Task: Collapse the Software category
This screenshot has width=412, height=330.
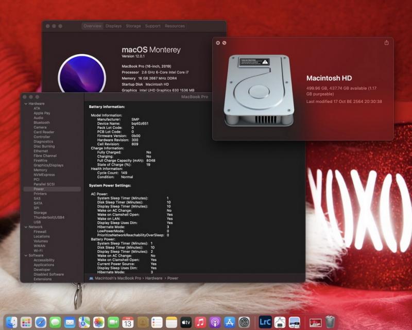Action: (25, 255)
